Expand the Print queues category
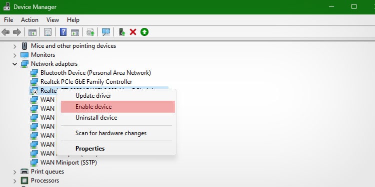 click(15, 172)
